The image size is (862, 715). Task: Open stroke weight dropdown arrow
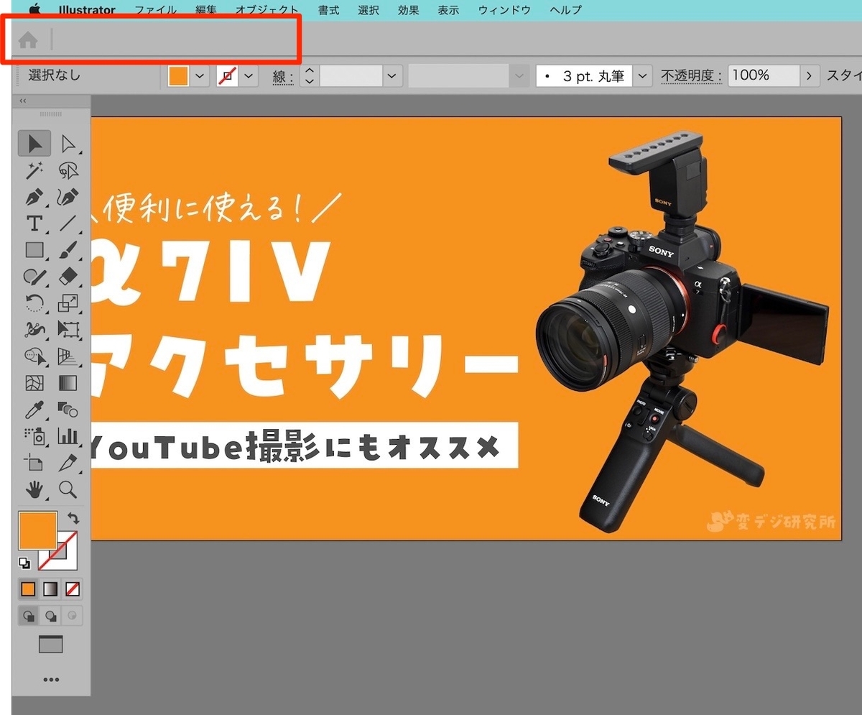pyautogui.click(x=392, y=75)
